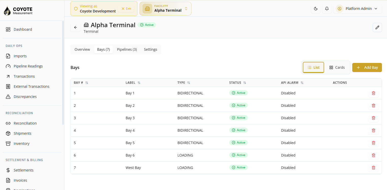Click the Disabled API alarm for Bay 2
This screenshot has width=387, height=190.
[x=288, y=106]
